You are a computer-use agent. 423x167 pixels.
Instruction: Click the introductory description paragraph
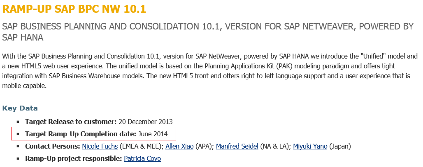click(x=210, y=71)
